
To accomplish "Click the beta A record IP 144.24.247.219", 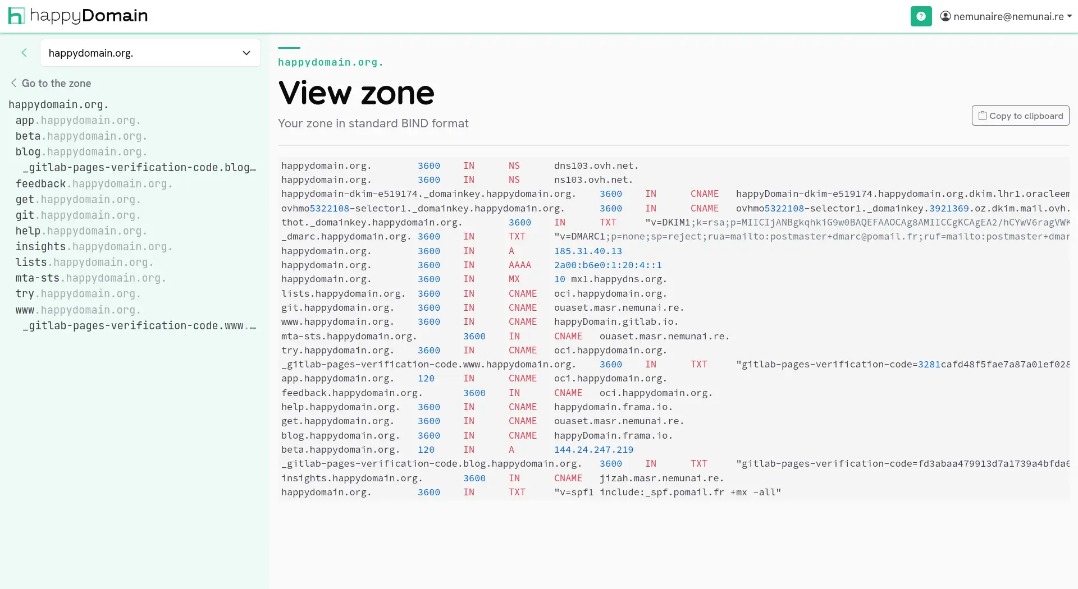I will click(593, 449).
